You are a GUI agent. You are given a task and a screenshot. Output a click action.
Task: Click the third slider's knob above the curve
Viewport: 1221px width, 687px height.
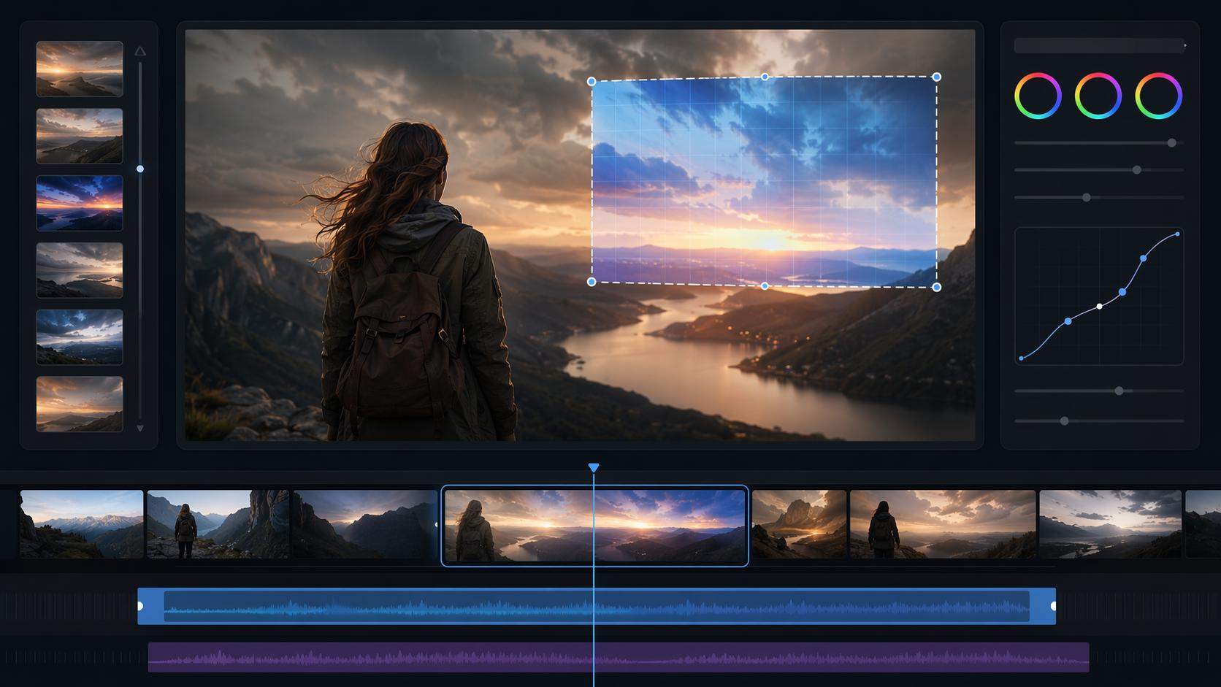(1087, 198)
